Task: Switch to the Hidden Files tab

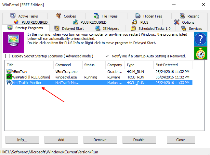Action: 149,16
